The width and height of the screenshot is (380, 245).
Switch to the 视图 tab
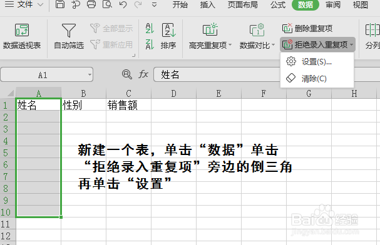[361, 4]
